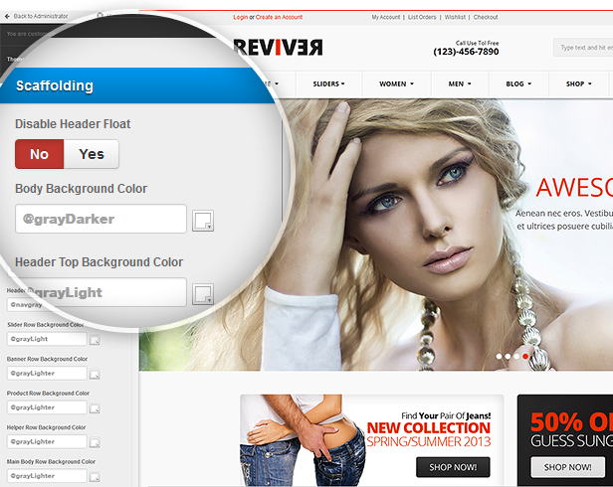Expand the SLIDERS navigation dropdown
This screenshot has height=487, width=613.
click(328, 84)
